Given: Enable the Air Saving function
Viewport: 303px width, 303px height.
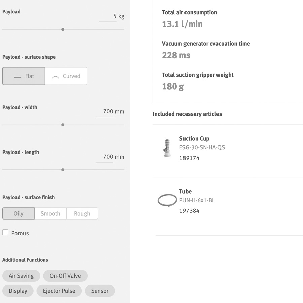Looking at the screenshot, I should tap(21, 276).
